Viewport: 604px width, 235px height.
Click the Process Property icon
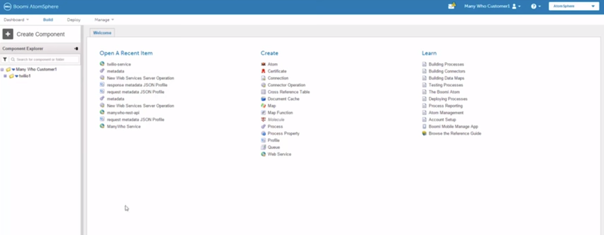pyautogui.click(x=263, y=134)
